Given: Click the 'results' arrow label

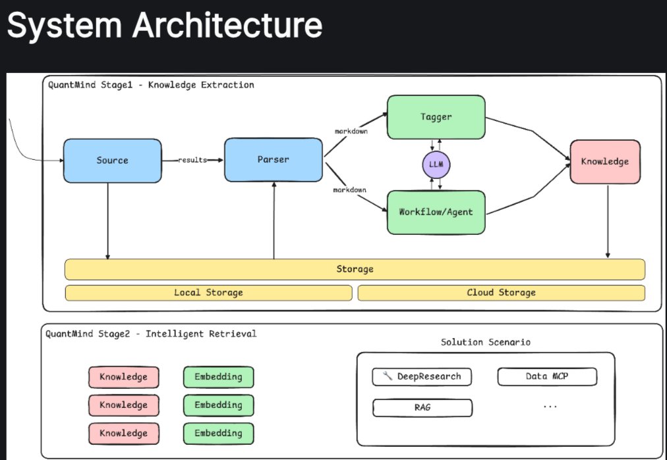Looking at the screenshot, I should (192, 160).
